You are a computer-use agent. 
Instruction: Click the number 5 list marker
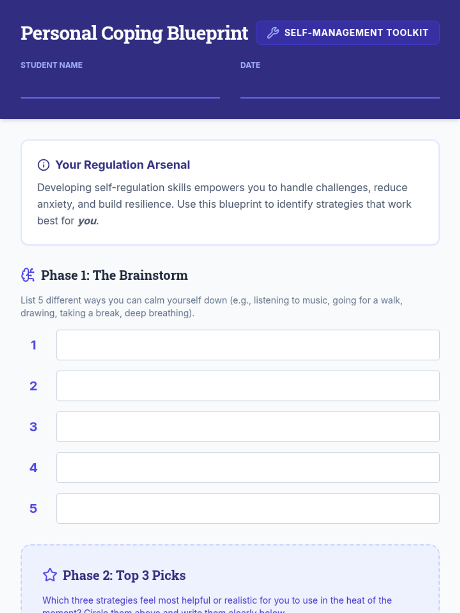(33, 508)
